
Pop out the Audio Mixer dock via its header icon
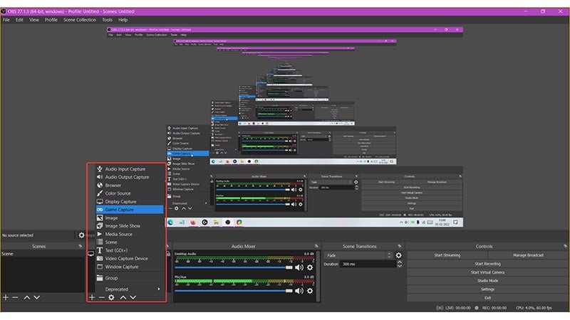[316, 246]
